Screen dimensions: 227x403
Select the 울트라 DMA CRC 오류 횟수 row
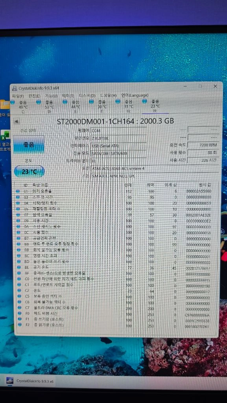[114, 308]
